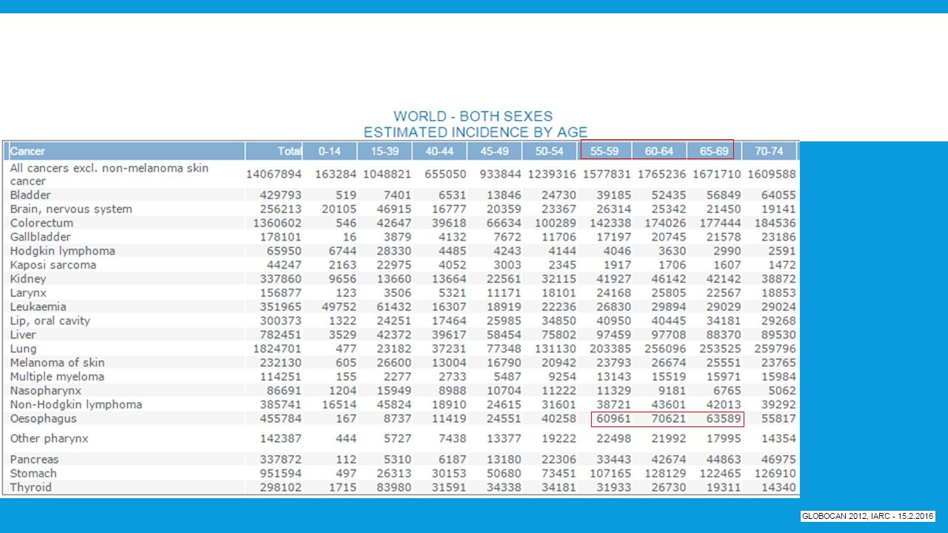Select the 55-59 age column header
948x533 pixels.
pyautogui.click(x=604, y=151)
